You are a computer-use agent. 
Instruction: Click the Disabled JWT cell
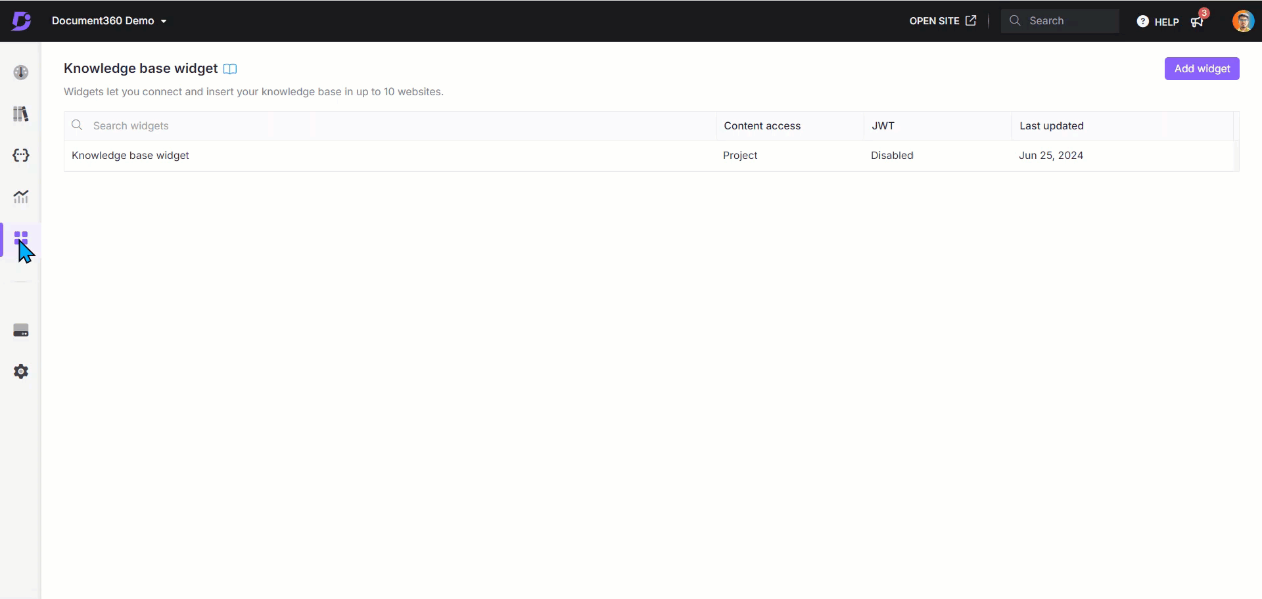(x=892, y=156)
